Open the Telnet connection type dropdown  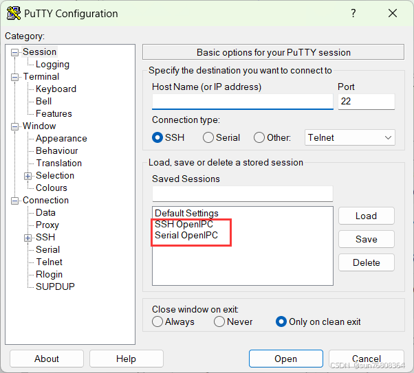pyautogui.click(x=350, y=137)
